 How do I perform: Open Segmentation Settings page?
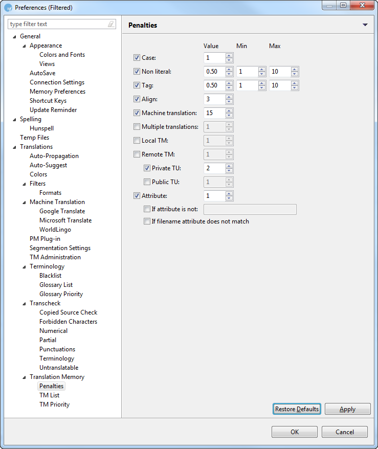point(60,248)
